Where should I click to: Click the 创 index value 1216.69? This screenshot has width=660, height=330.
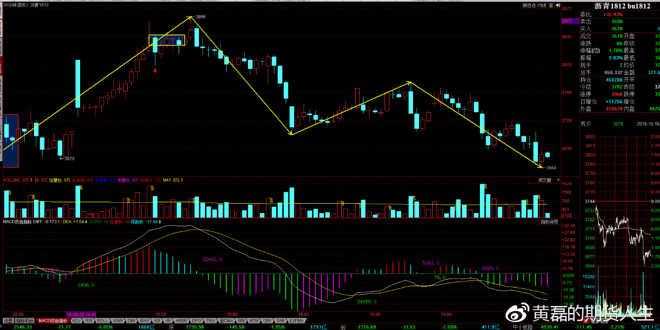coord(367,327)
